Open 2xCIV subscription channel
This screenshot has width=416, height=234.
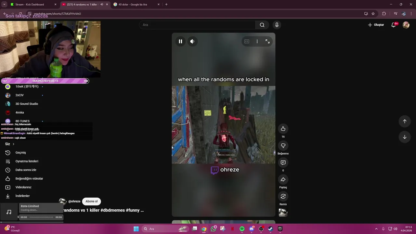19,95
